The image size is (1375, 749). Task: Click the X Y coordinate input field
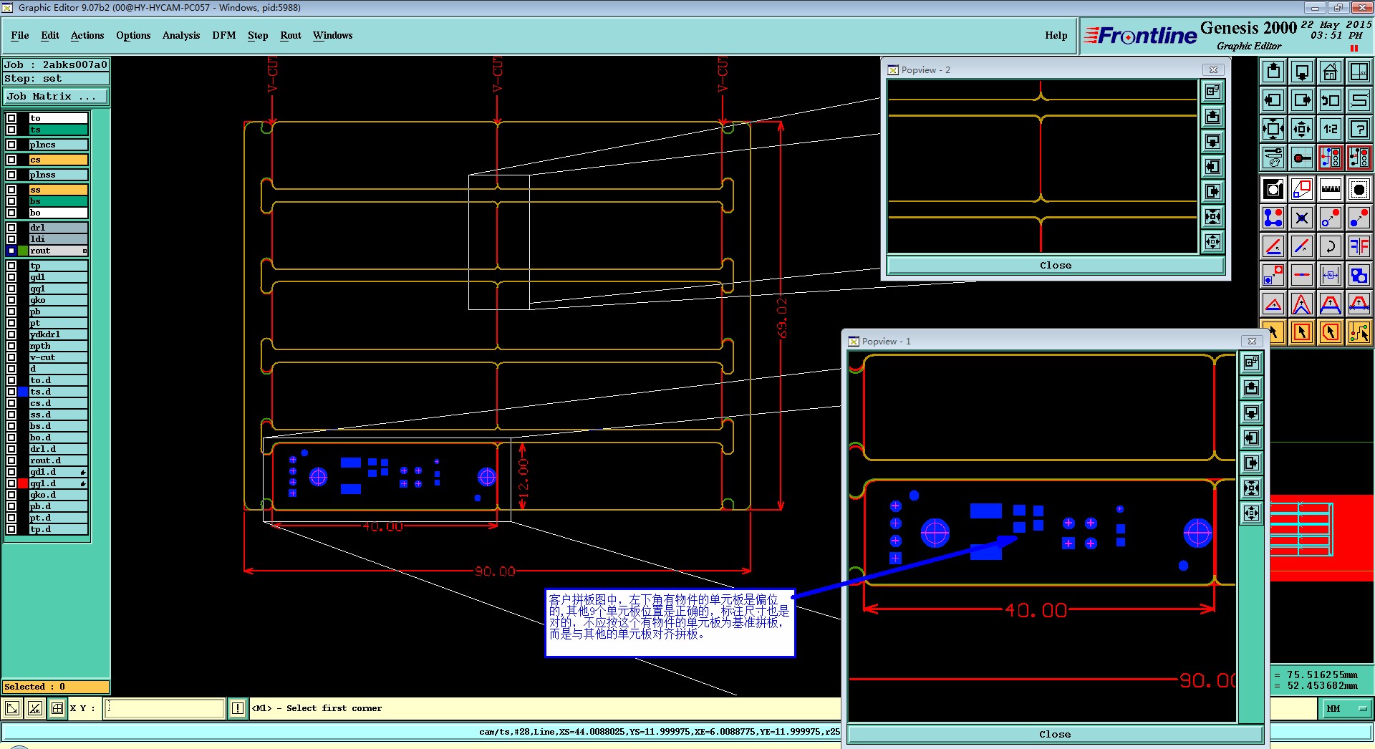pos(165,708)
